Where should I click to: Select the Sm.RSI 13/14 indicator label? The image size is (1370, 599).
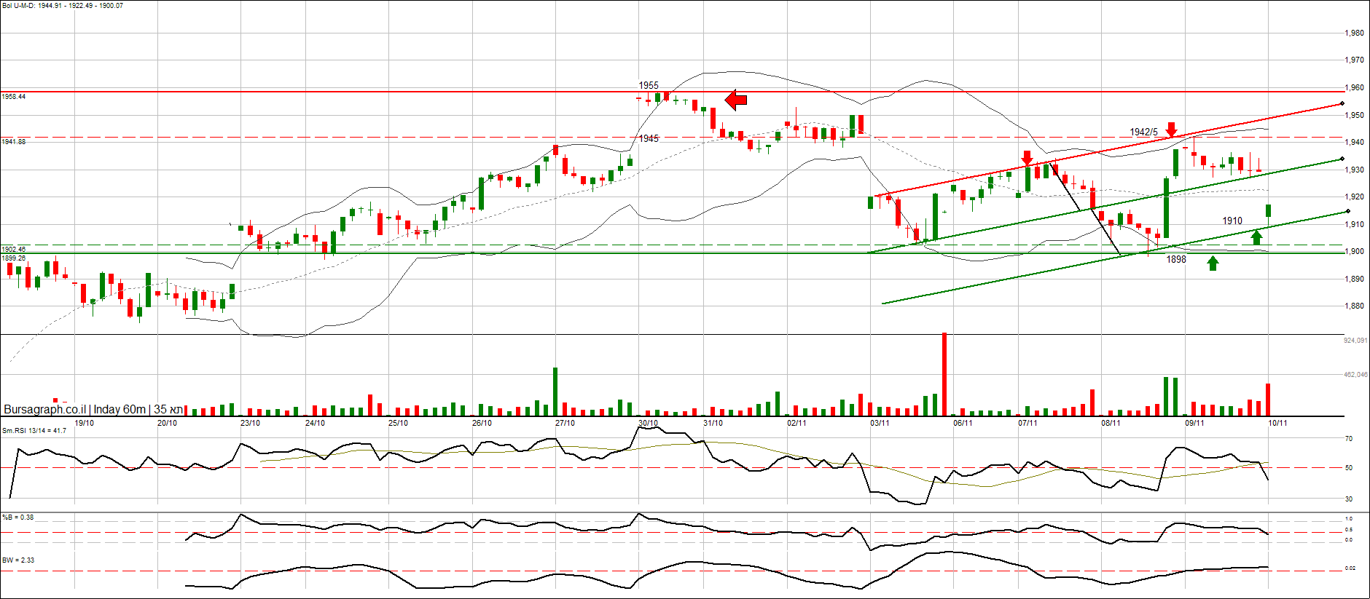(x=34, y=431)
